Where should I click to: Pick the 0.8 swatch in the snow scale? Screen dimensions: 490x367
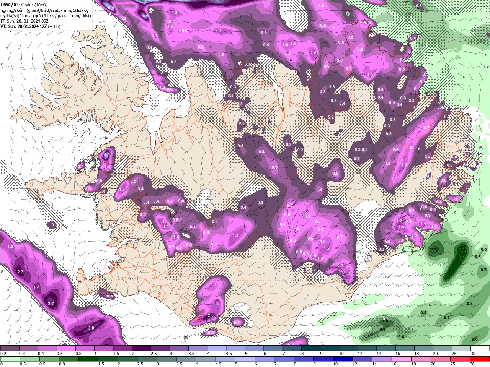click(x=85, y=348)
